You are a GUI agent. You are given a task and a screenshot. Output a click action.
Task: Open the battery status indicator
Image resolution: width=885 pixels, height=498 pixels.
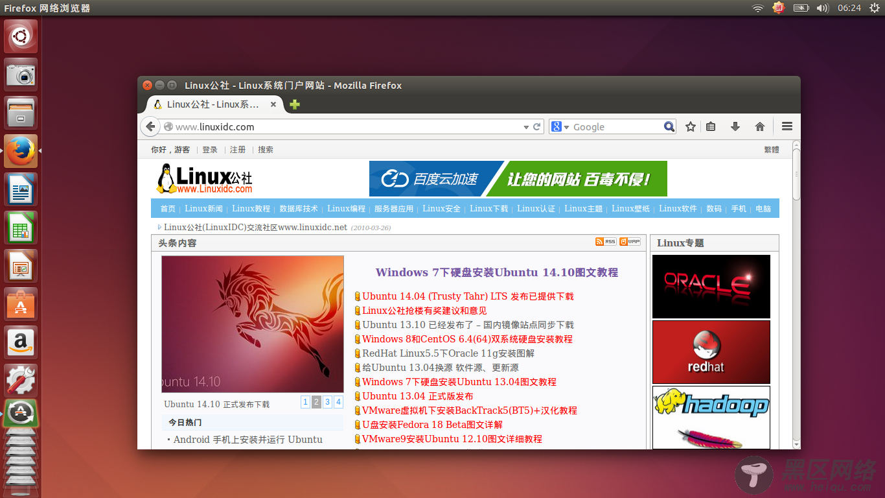801,8
